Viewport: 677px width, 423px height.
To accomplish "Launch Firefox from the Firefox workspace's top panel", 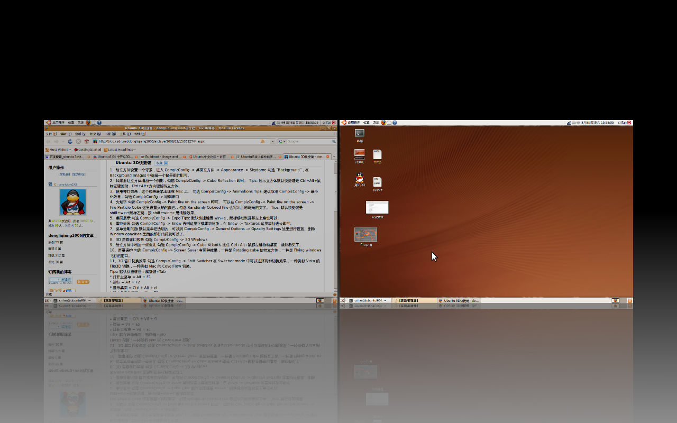I will (88, 123).
